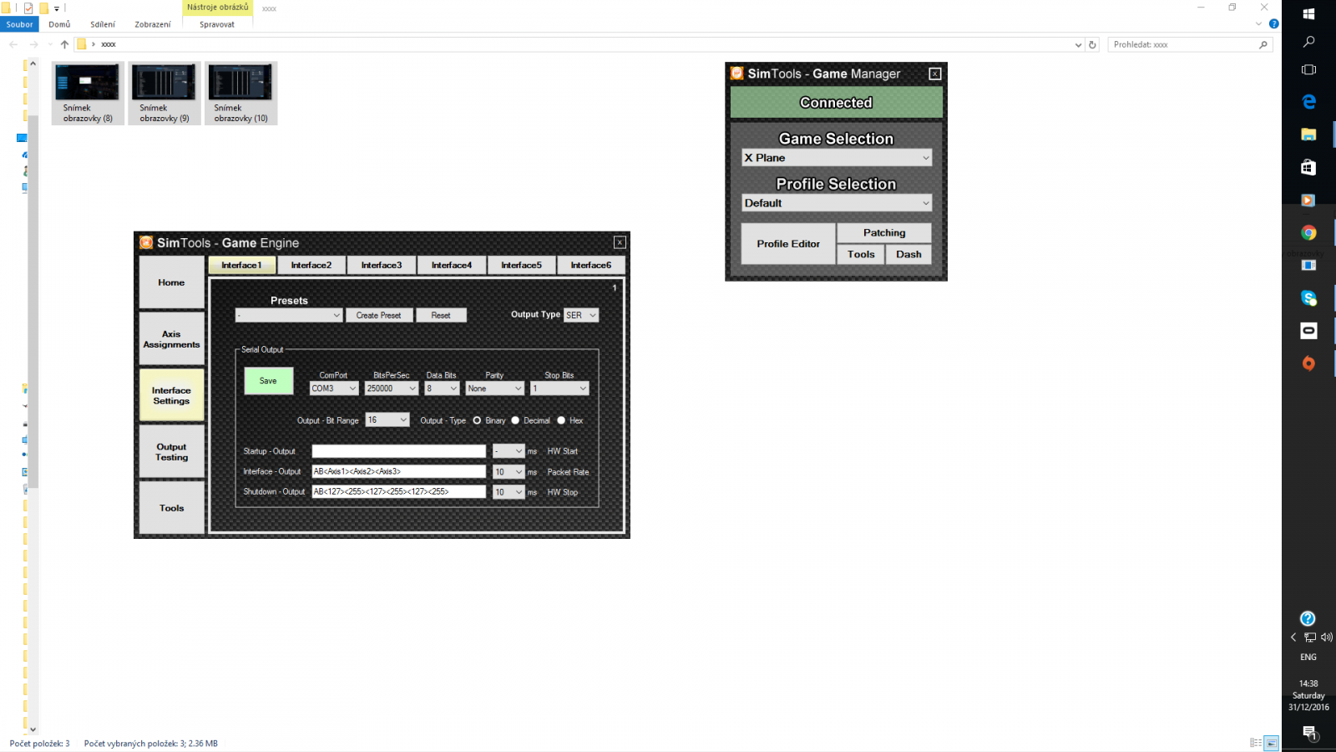Open Task View on the taskbar
The image size is (1336, 752).
[1308, 70]
